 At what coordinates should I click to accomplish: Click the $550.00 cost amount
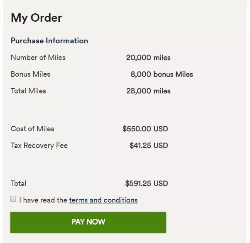(x=137, y=129)
